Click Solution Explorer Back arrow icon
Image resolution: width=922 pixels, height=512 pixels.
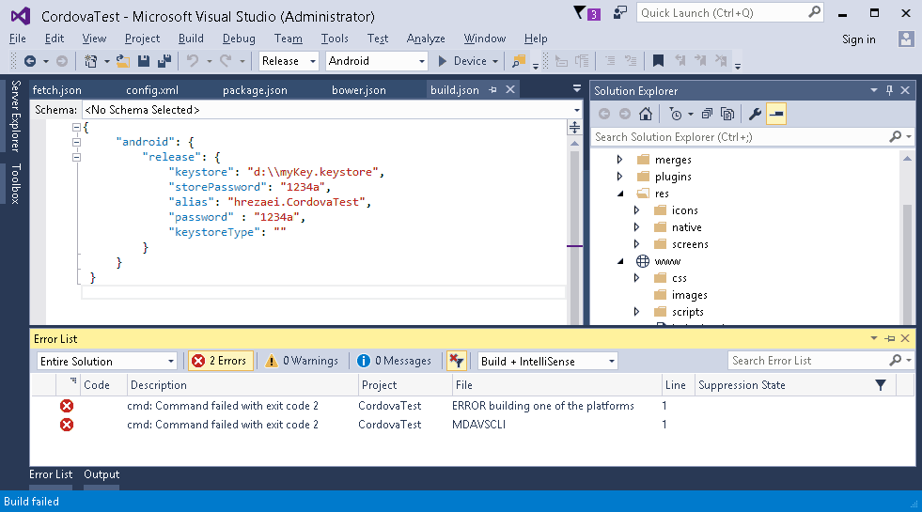[604, 114]
